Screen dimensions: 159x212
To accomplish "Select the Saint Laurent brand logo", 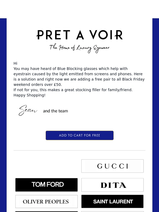I will 112,202.
